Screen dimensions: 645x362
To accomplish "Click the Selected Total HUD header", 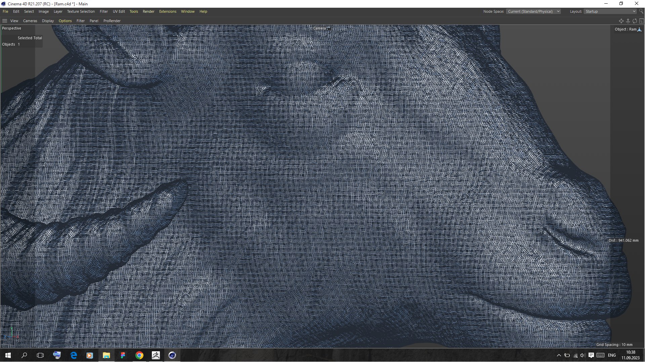I will point(30,38).
